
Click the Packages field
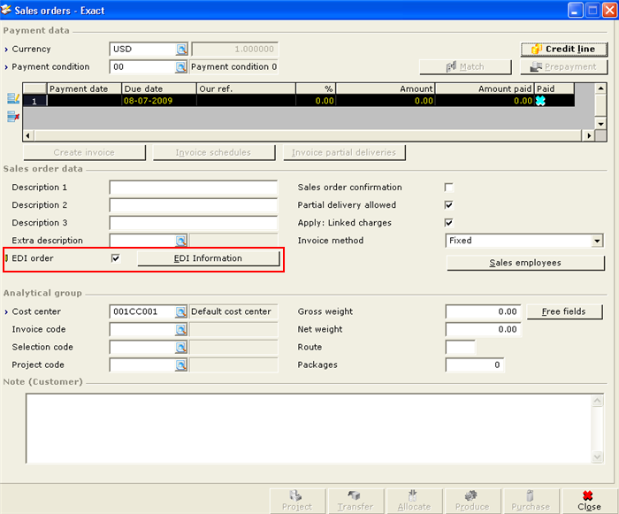tap(475, 365)
